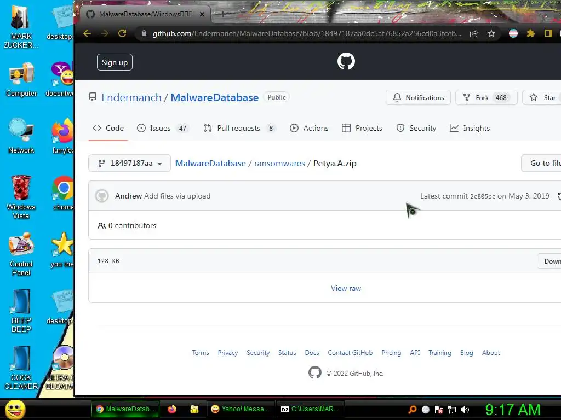561x420 pixels.
Task: Open the Control Panel desktop icon
Action: point(21,254)
